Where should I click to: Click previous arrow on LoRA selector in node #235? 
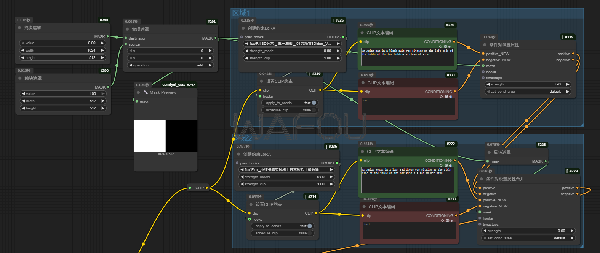[x=246, y=44]
